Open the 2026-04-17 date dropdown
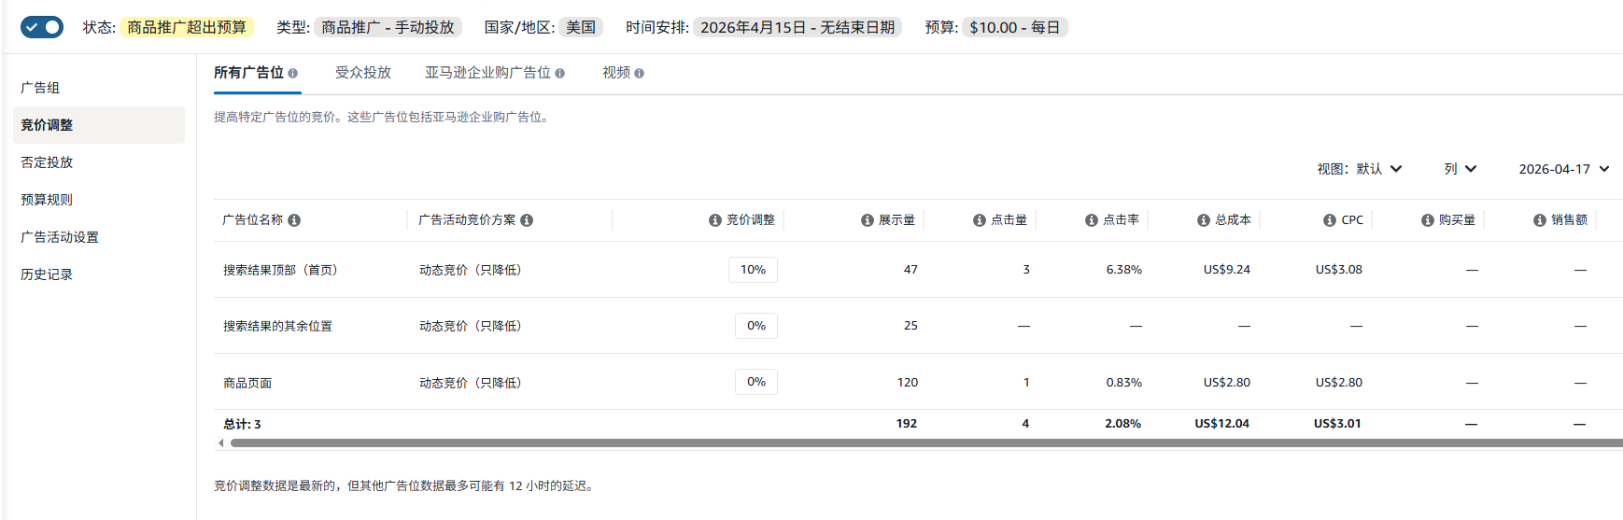Viewport: 1623px width, 520px height. click(x=1563, y=169)
